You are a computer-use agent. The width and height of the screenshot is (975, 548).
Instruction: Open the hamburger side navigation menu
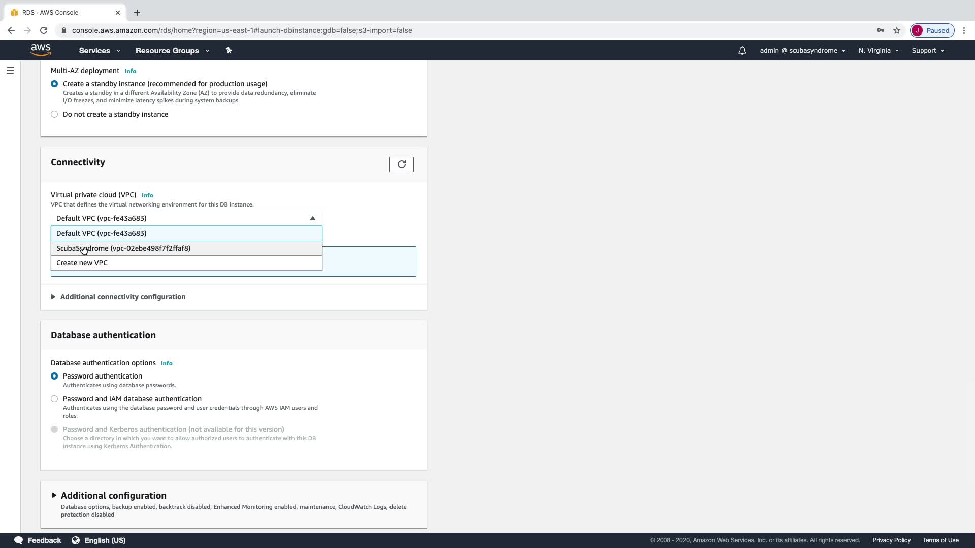coord(10,71)
